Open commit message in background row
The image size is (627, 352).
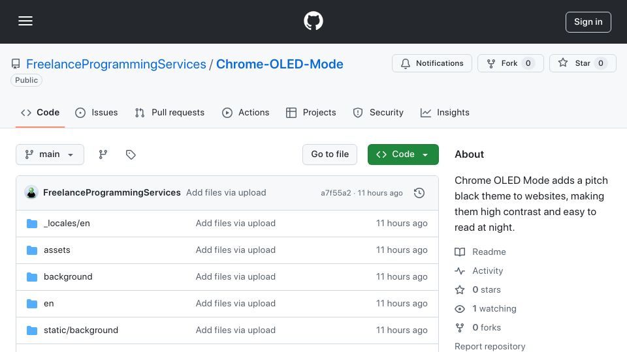point(236,277)
